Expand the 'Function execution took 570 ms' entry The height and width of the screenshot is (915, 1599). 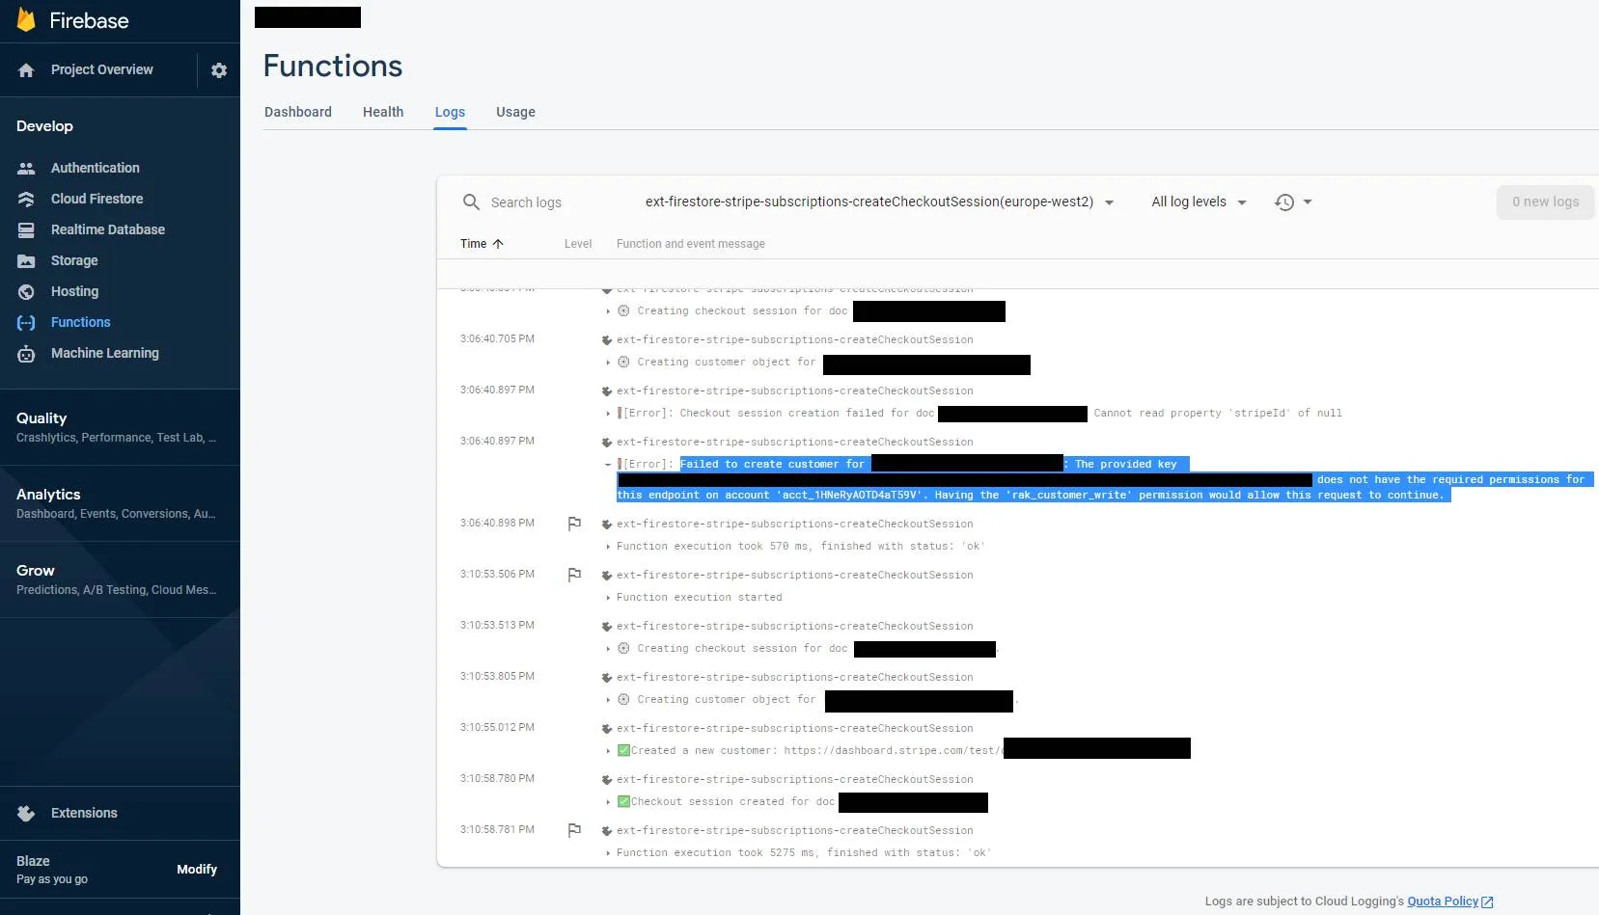pyautogui.click(x=608, y=546)
